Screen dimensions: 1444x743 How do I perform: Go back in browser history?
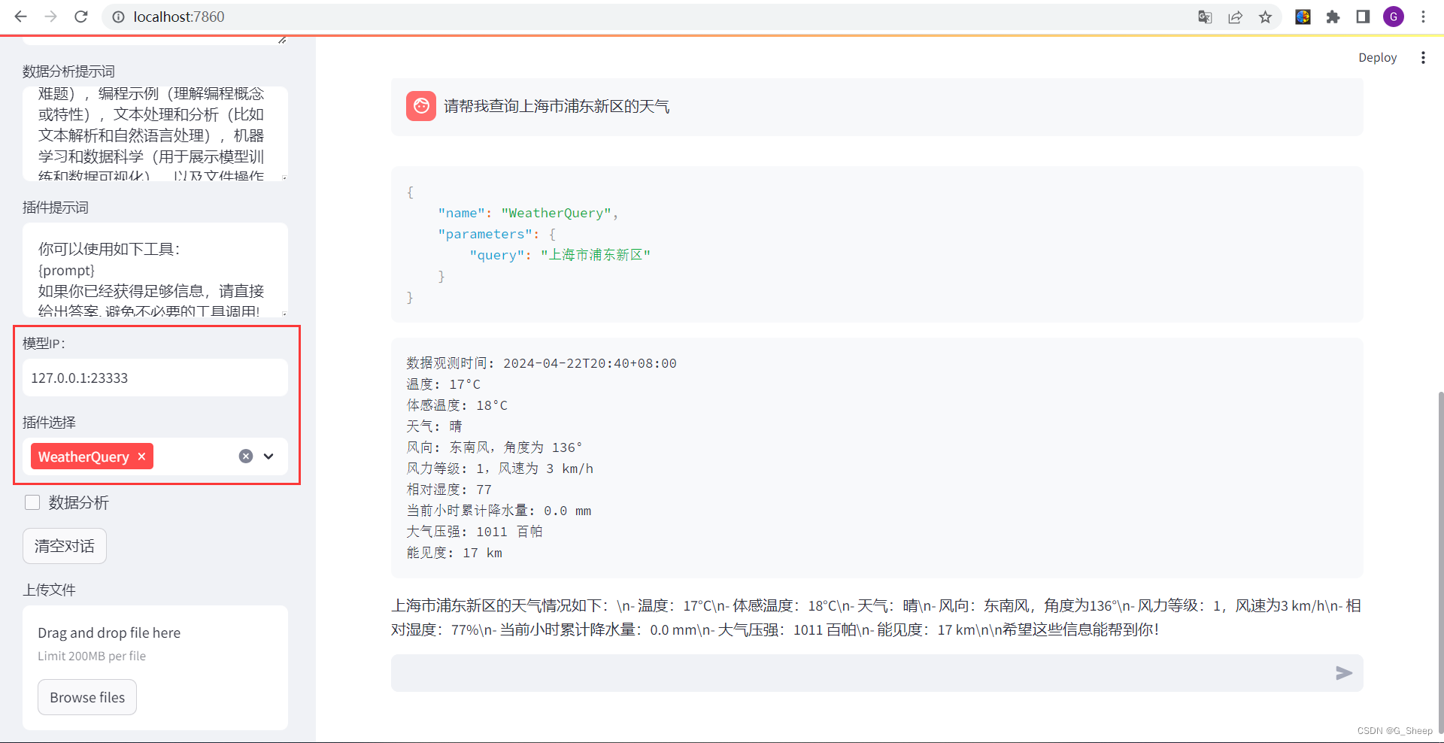coord(20,17)
